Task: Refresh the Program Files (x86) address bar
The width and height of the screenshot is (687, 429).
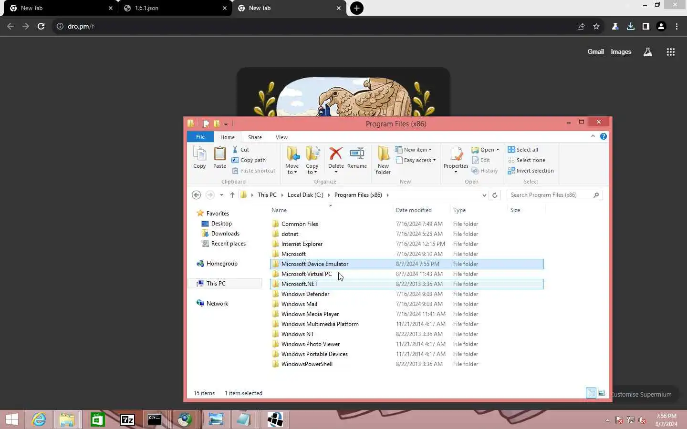Action: click(495, 195)
